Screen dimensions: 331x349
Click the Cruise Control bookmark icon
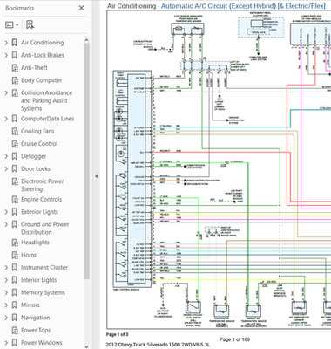[x=15, y=144]
